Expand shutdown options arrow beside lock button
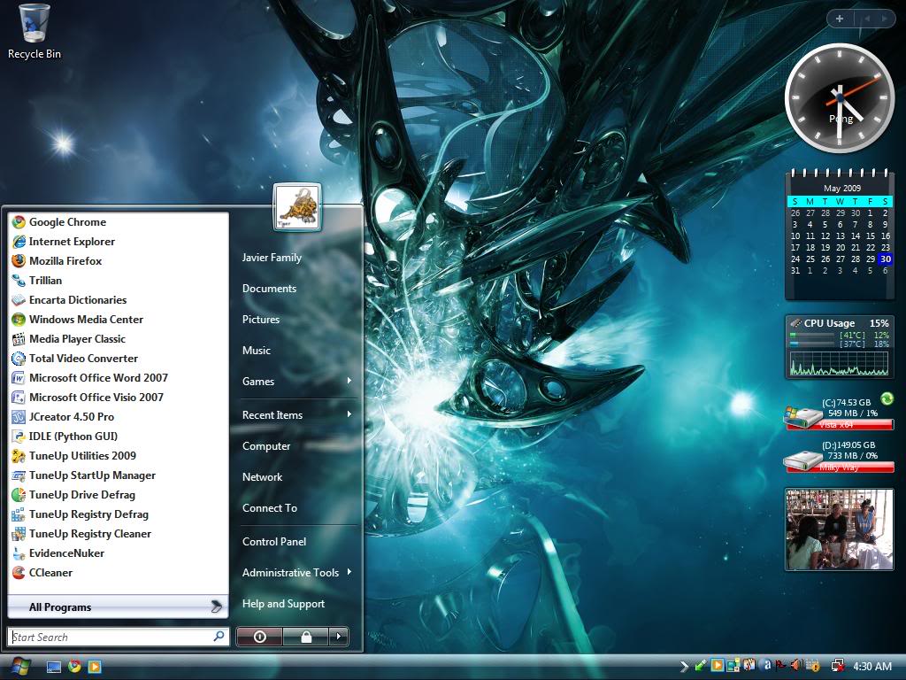 (x=338, y=637)
